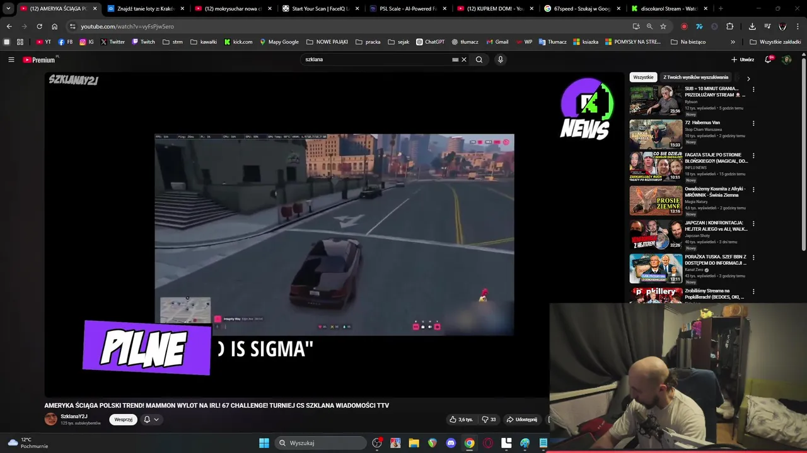Go to YouTube Premium home logo

tap(40, 60)
